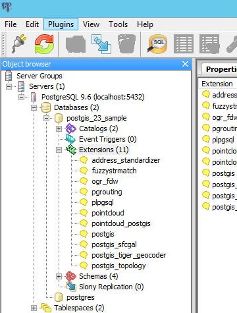The image size is (237, 313).
Task: Open the Edit menu
Action: (32, 24)
